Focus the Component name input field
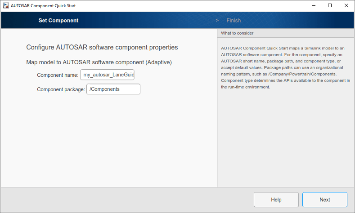This screenshot has height=213, width=355. pyautogui.click(x=108, y=75)
